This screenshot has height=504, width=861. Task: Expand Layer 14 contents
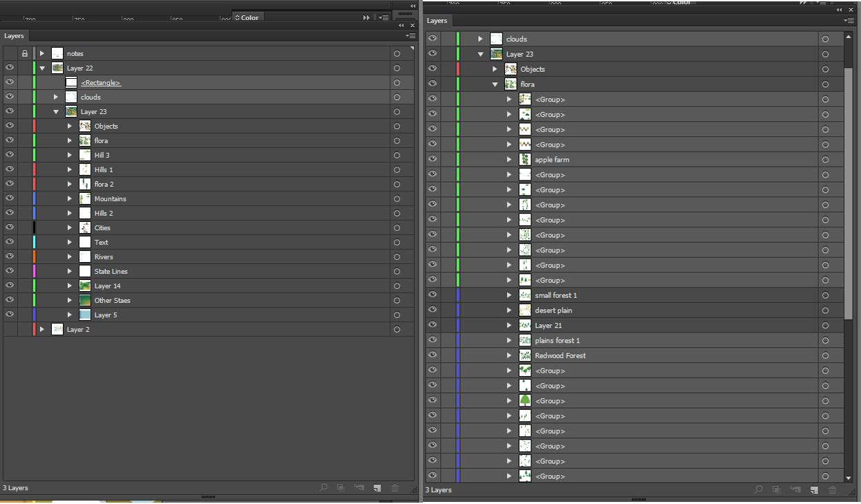70,286
